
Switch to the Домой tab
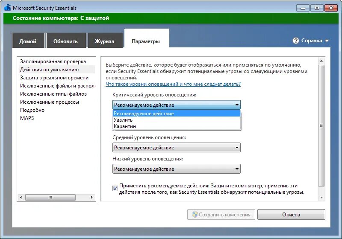pos(28,41)
